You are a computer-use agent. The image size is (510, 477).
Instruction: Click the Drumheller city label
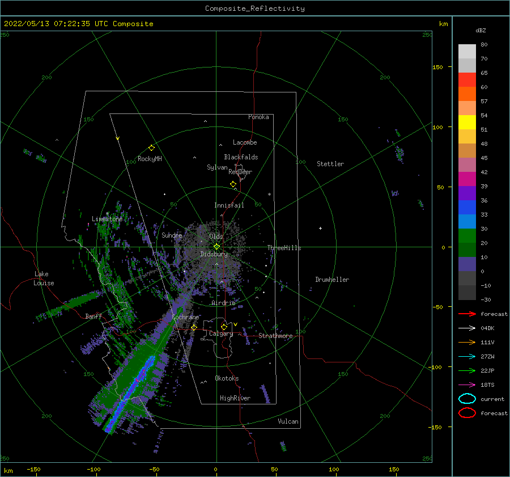pos(331,280)
